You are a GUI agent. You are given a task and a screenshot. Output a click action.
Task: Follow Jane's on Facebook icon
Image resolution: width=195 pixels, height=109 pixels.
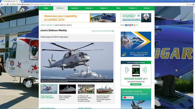[x=126, y=25]
